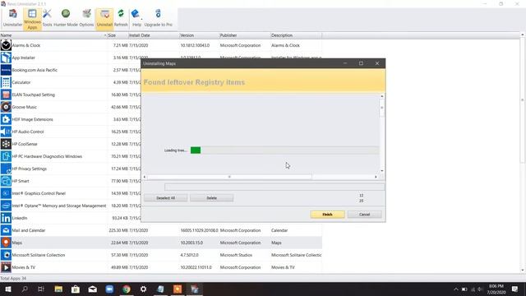This screenshot has width=526, height=296.
Task: Open Settings gear from the taskbar
Action: click(143, 289)
